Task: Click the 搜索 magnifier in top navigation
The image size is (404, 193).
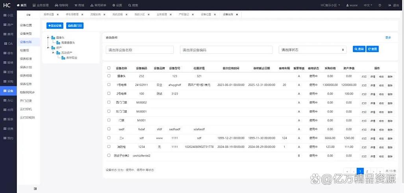Action: coord(129,5)
